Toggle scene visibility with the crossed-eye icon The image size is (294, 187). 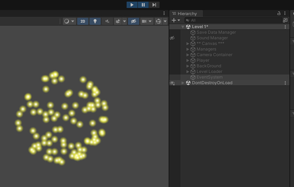click(x=133, y=21)
